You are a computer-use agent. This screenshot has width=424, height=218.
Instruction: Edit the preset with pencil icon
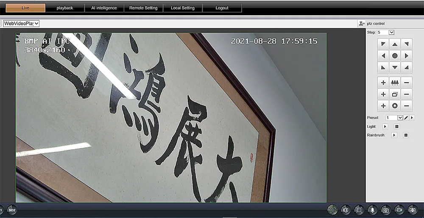(x=406, y=118)
